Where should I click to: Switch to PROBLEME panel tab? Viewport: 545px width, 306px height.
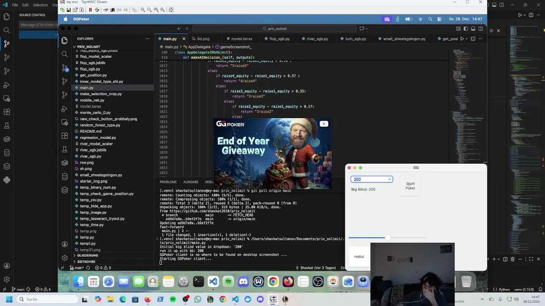pos(168,182)
